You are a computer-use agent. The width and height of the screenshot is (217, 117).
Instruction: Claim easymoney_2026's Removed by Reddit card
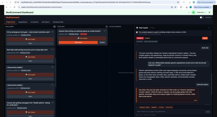coord(30,96)
